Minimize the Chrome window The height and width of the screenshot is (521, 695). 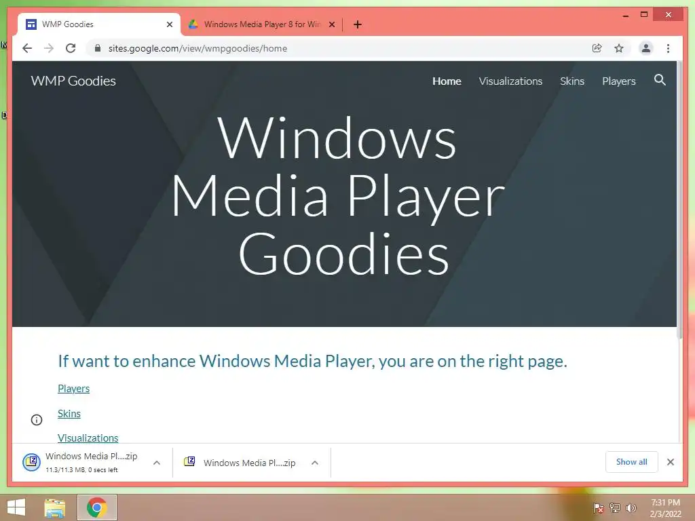point(625,15)
